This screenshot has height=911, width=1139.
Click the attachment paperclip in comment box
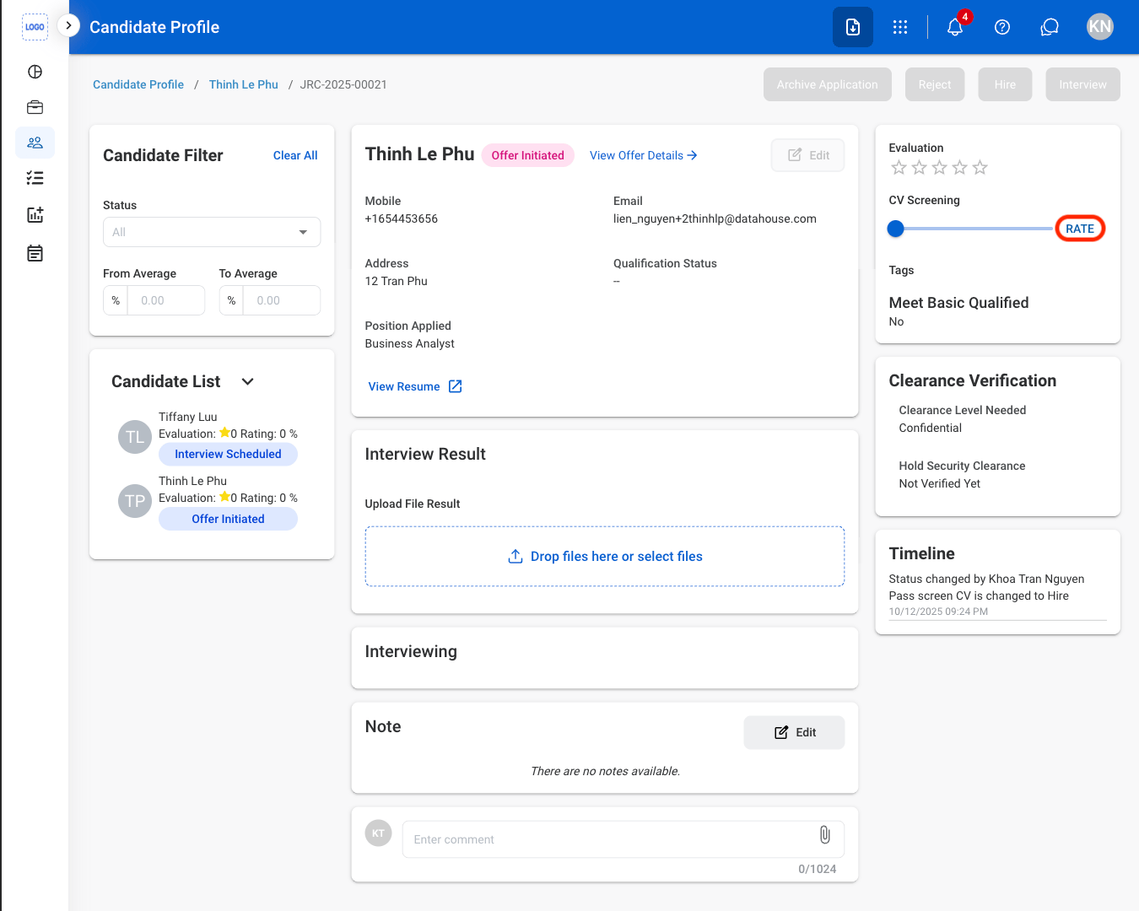click(x=825, y=835)
